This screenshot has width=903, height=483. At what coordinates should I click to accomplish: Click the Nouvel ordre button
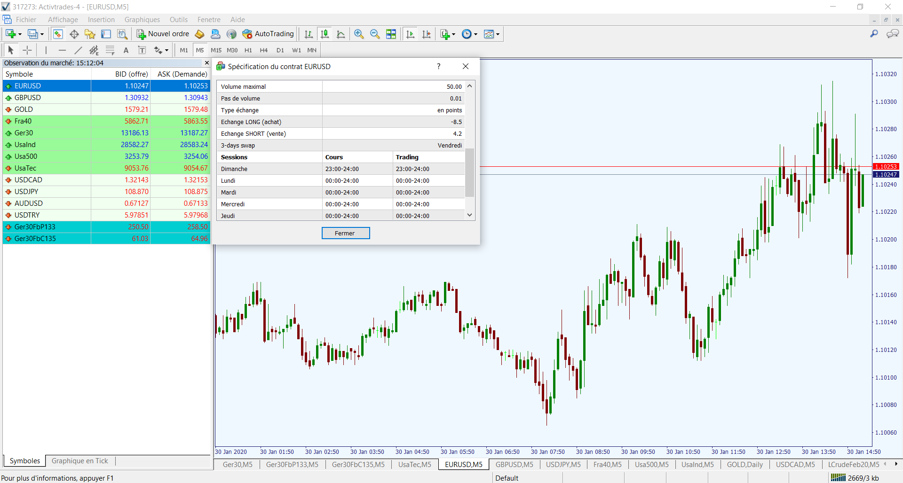[x=163, y=34]
